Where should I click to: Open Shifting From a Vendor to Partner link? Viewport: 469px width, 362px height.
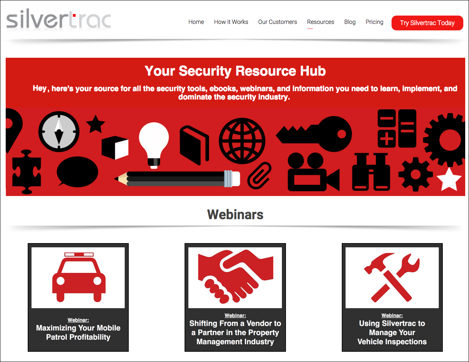click(x=235, y=332)
